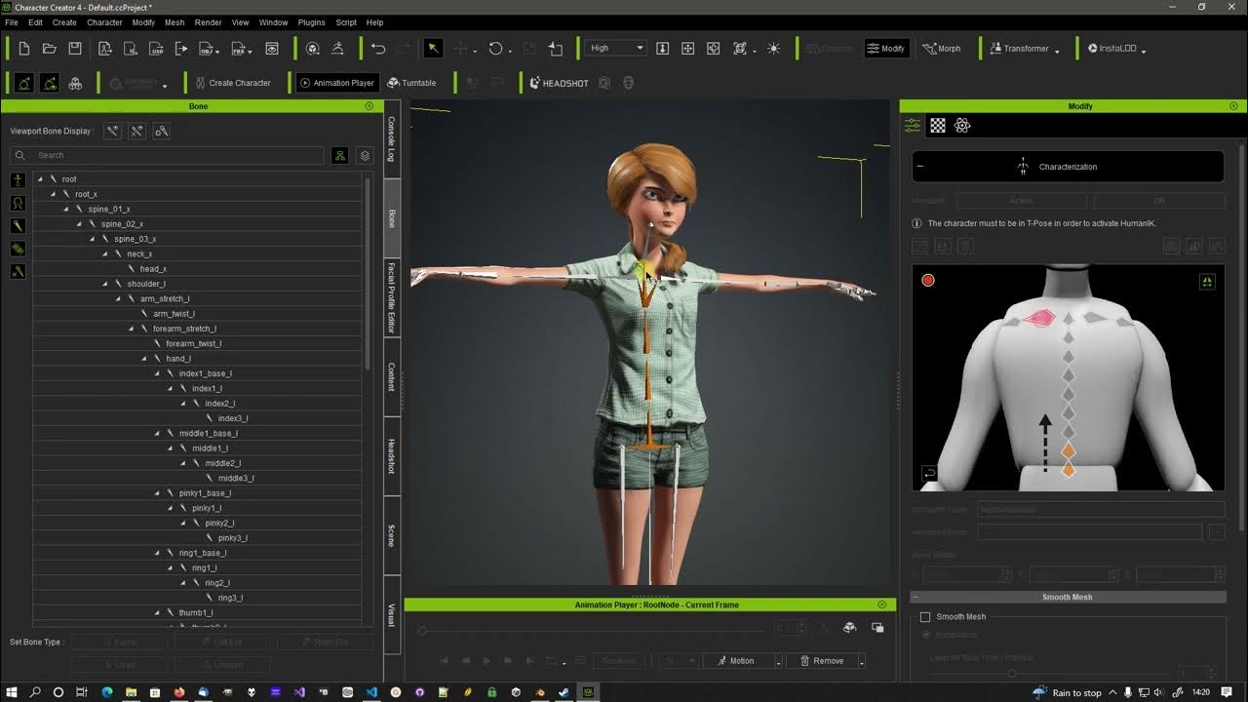The width and height of the screenshot is (1248, 702).
Task: Switch to the Content side tab
Action: [x=392, y=377]
